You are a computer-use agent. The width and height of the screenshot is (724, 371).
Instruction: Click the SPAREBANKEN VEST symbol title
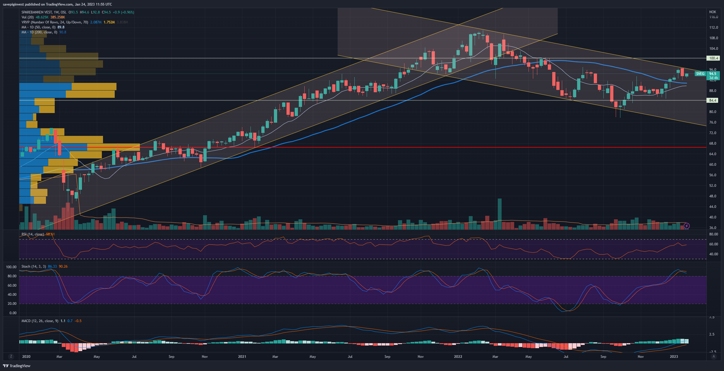click(37, 12)
